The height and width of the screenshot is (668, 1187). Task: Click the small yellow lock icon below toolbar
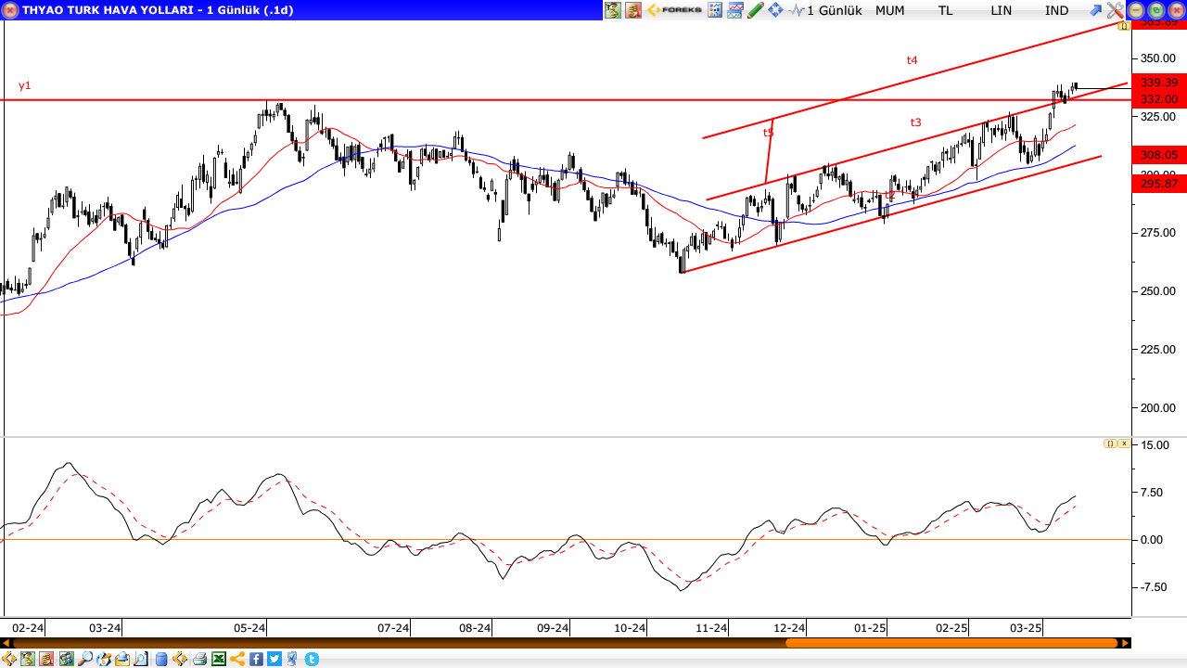click(1124, 26)
